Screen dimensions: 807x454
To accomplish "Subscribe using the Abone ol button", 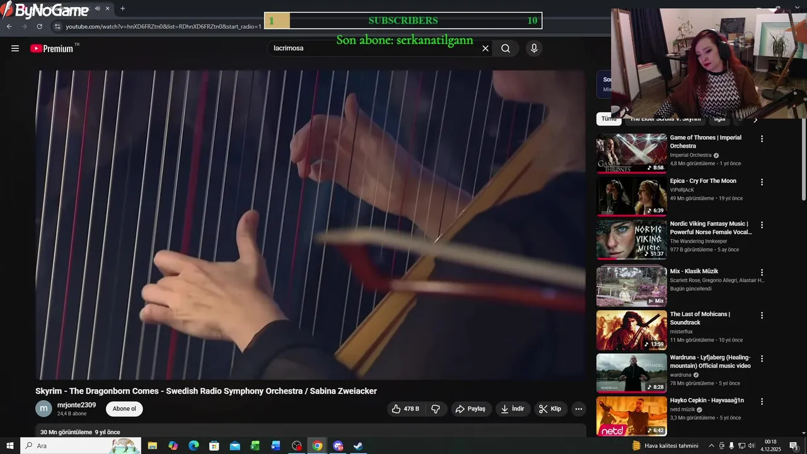I will point(124,409).
